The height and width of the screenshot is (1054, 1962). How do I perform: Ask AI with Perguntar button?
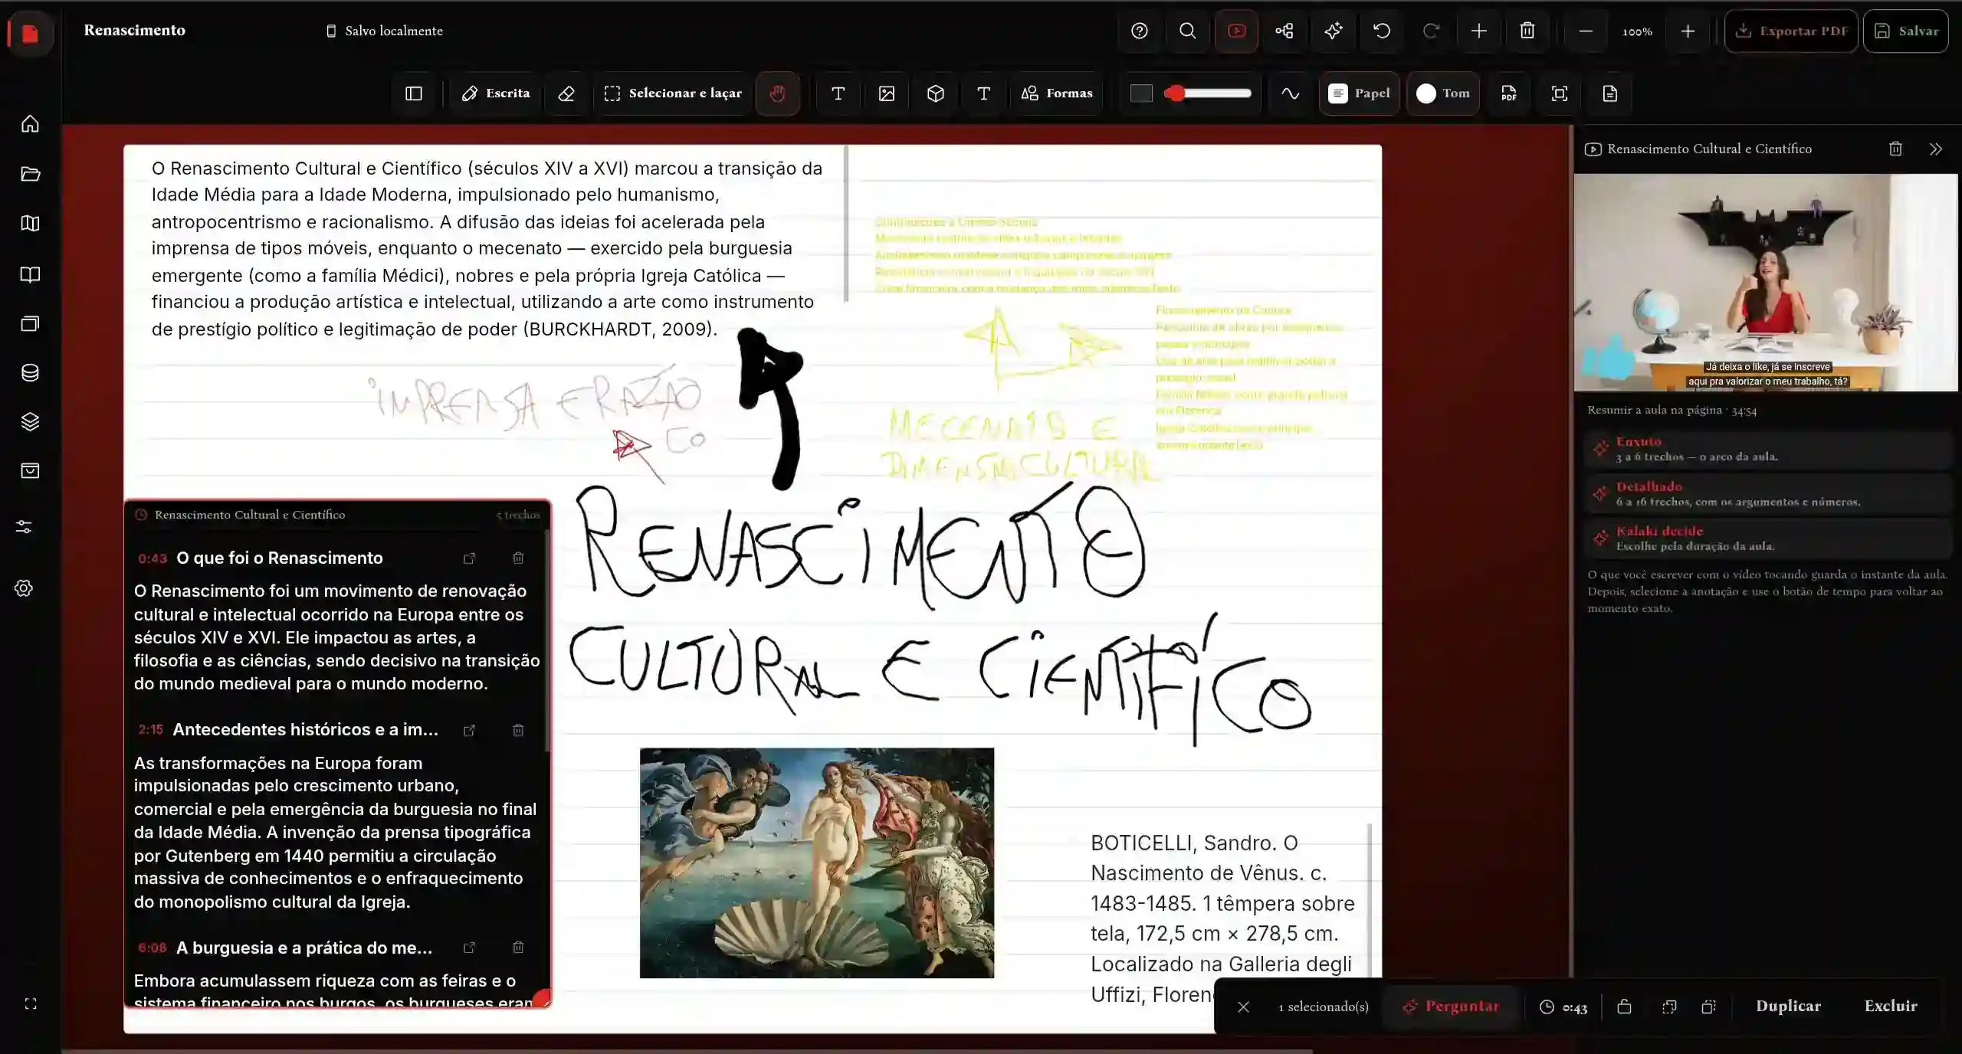pos(1451,1007)
